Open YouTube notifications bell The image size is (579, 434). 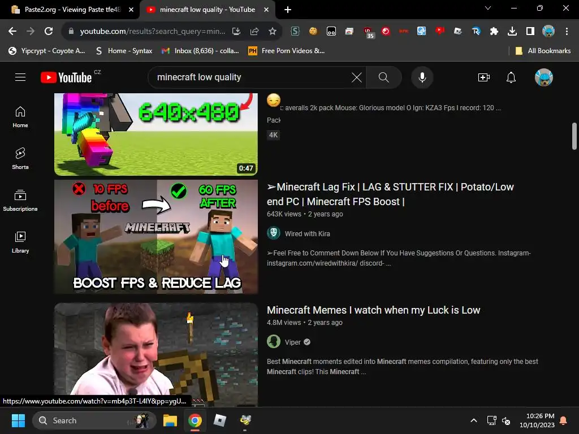click(x=511, y=77)
